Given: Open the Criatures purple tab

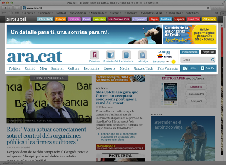Looking at the screenshot, I should pos(73,19).
